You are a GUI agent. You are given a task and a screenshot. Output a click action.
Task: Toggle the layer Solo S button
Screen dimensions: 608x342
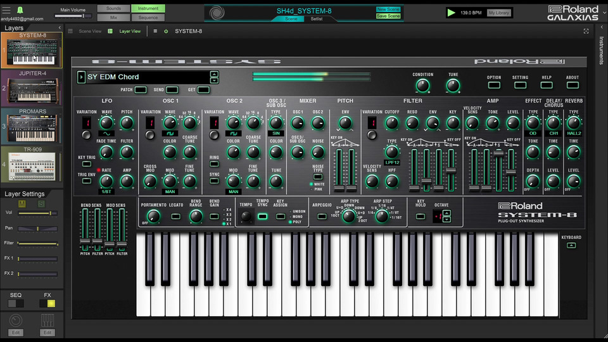[x=42, y=203]
